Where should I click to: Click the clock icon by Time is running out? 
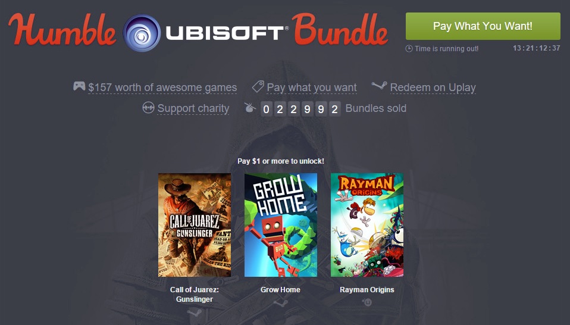409,48
